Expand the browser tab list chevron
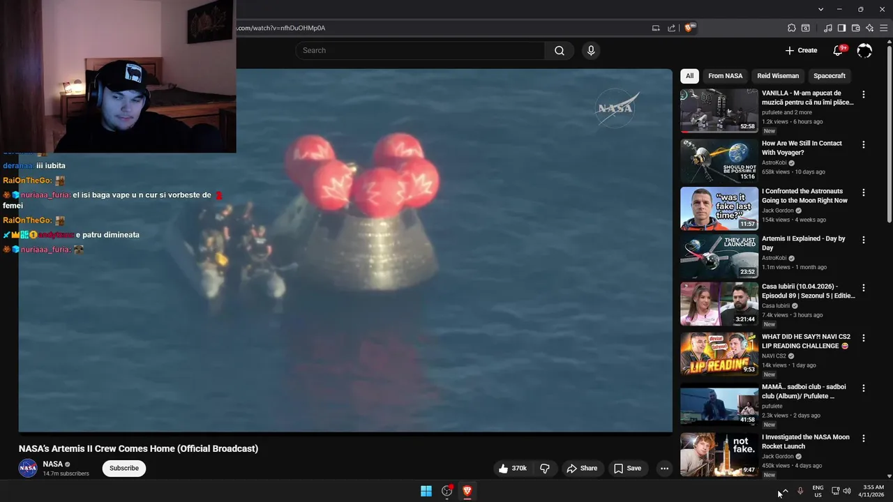 (x=820, y=9)
